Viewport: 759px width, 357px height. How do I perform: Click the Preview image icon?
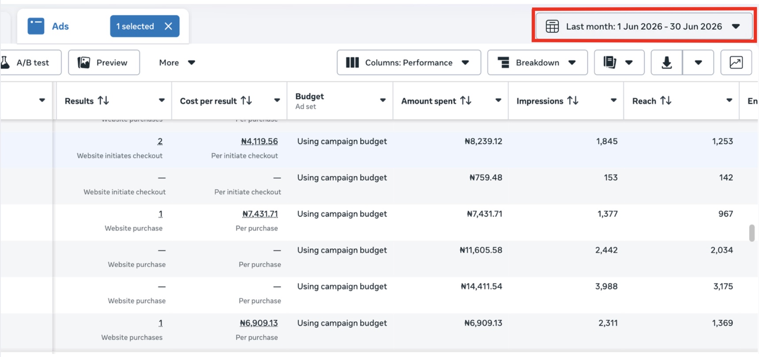click(x=84, y=63)
